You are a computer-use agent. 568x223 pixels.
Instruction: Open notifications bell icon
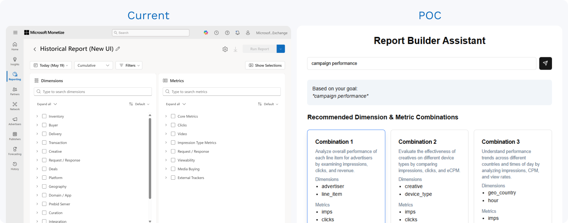point(237,33)
